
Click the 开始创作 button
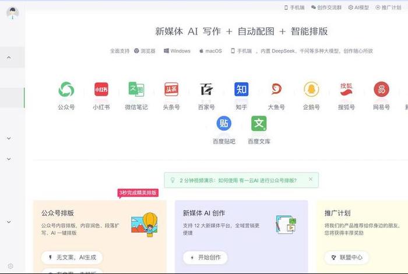coord(205,257)
